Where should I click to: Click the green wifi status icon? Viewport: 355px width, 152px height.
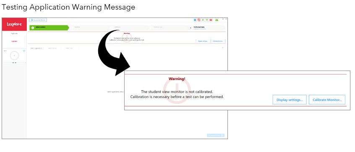[x=207, y=20]
